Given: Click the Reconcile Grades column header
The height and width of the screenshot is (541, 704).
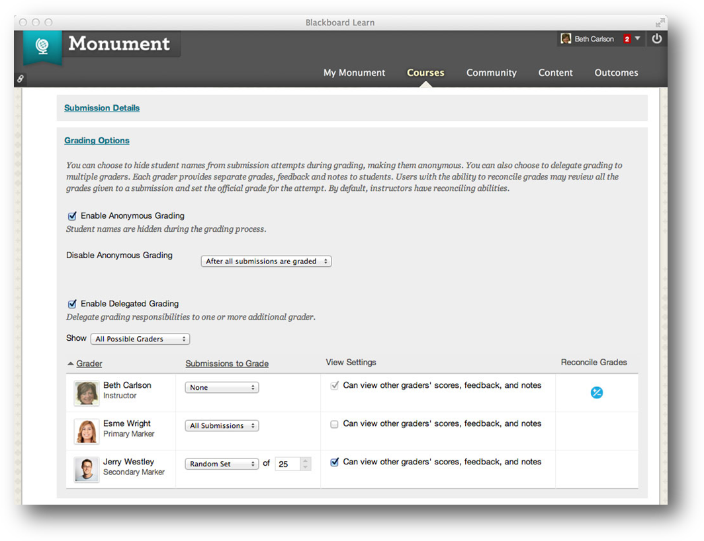Looking at the screenshot, I should 594,362.
